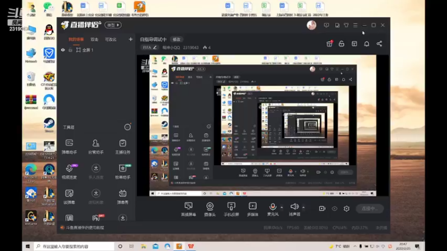Open the 房管助手 room manager tool

pyautogui.click(x=96, y=147)
